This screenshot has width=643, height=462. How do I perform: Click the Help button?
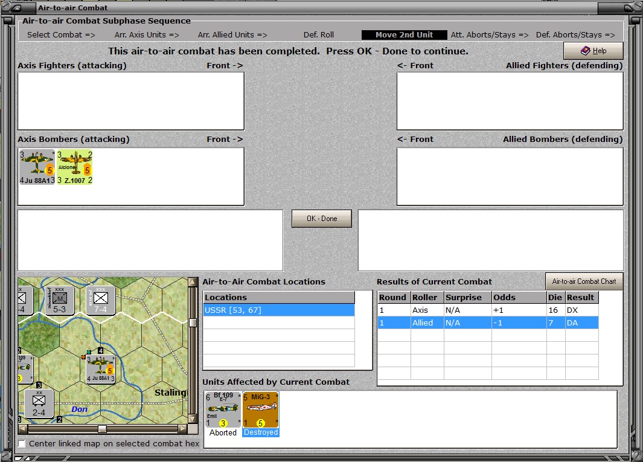[x=593, y=51]
